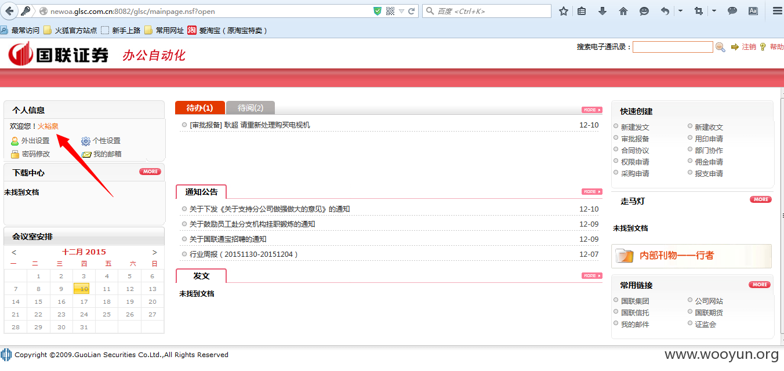Screen dimensions: 784x371
Task: Switch to the 待阅(2) tab
Action: pos(251,108)
